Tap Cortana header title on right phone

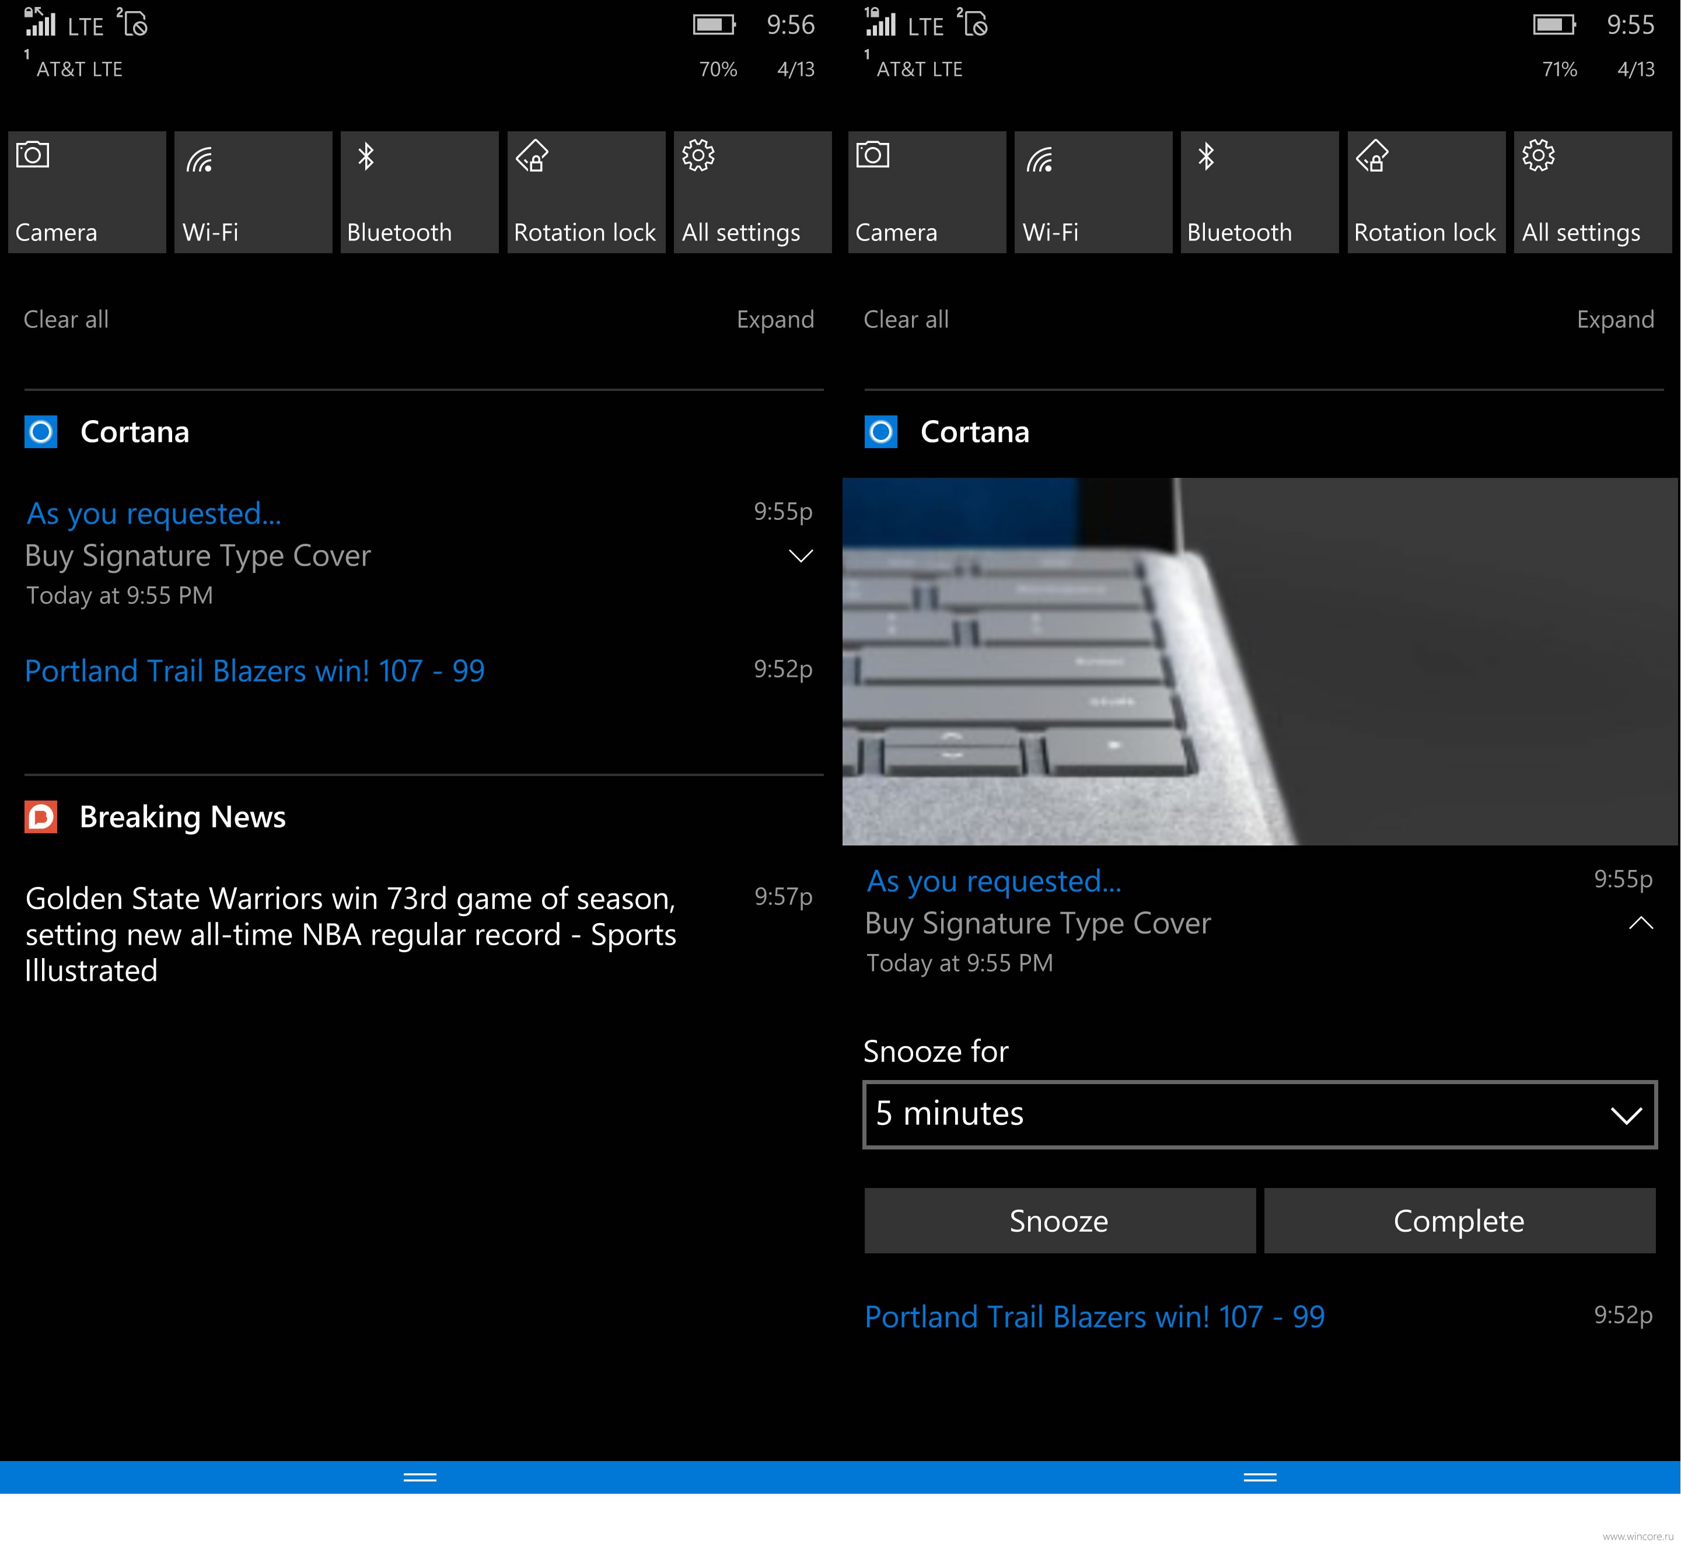[975, 432]
